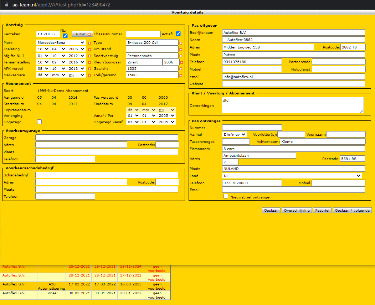The height and width of the screenshot is (305, 375).
Task: Enable the Nieuwsbrief ontvangen checkbox
Action: [226, 196]
